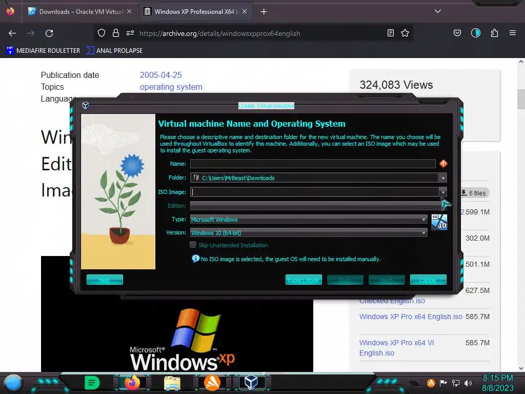Click the Next button in wizard

click(x=387, y=280)
